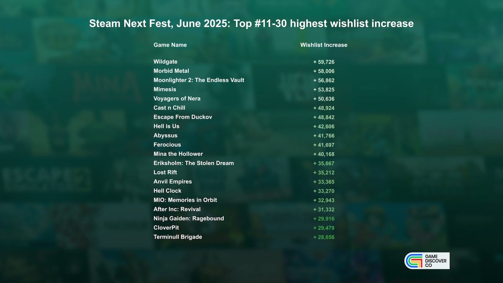Click the value '+ 56,862'
503x283 pixels.
coord(324,80)
